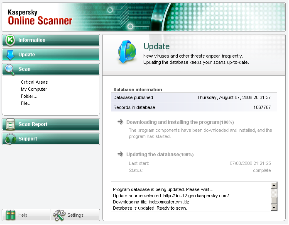Start a My Computer scan
Viewport: 289px width, 225px height.
(34, 90)
